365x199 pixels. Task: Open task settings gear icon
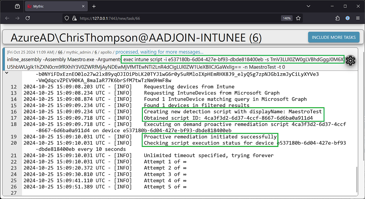click(351, 60)
